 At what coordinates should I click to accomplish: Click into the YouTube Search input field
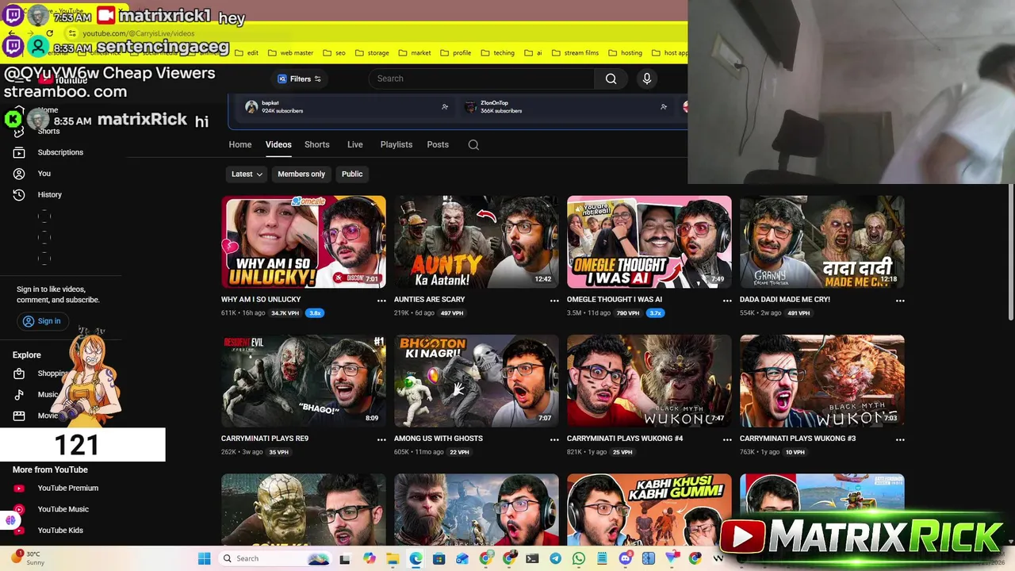point(482,79)
